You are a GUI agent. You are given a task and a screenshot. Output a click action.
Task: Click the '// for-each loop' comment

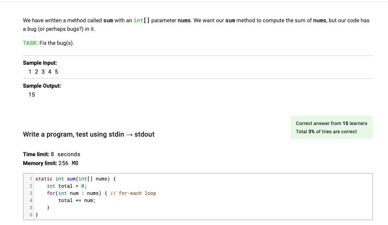tap(133, 193)
